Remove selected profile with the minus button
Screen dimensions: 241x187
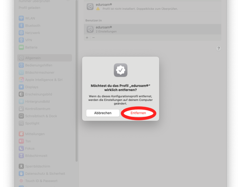pos(93,38)
